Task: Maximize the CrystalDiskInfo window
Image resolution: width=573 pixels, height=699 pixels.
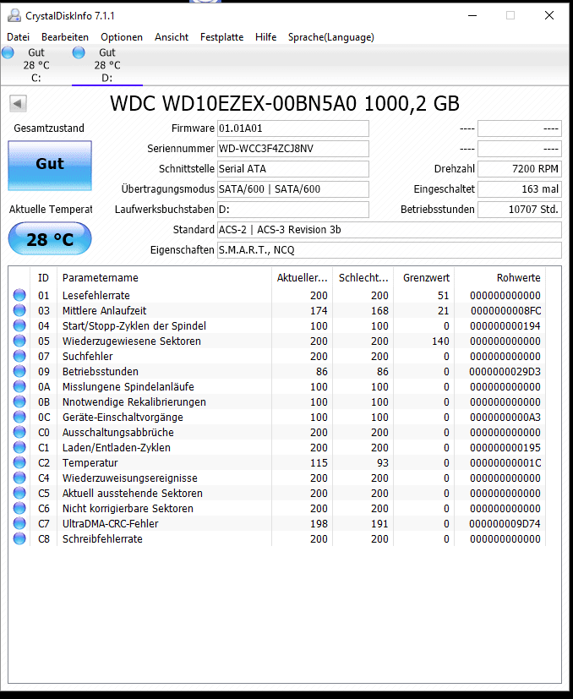Action: tap(510, 15)
